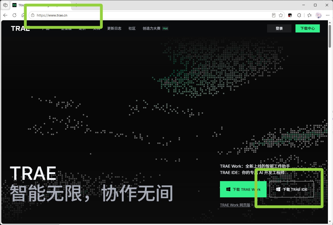Click the 登录 button

pos(279,28)
